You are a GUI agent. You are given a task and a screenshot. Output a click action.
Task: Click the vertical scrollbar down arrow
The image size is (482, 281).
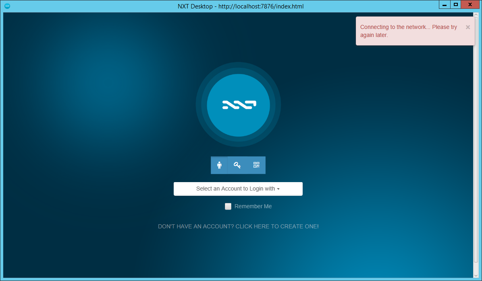point(476,275)
